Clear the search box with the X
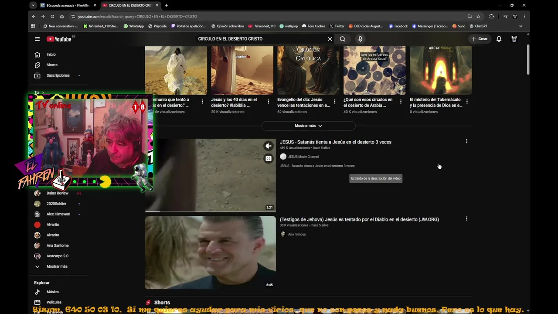The image size is (558, 314). coord(330,39)
